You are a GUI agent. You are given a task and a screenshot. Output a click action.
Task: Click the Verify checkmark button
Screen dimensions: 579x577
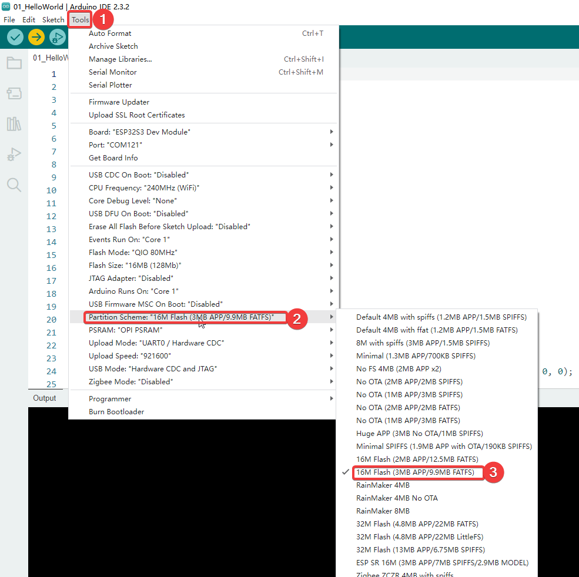coord(15,37)
